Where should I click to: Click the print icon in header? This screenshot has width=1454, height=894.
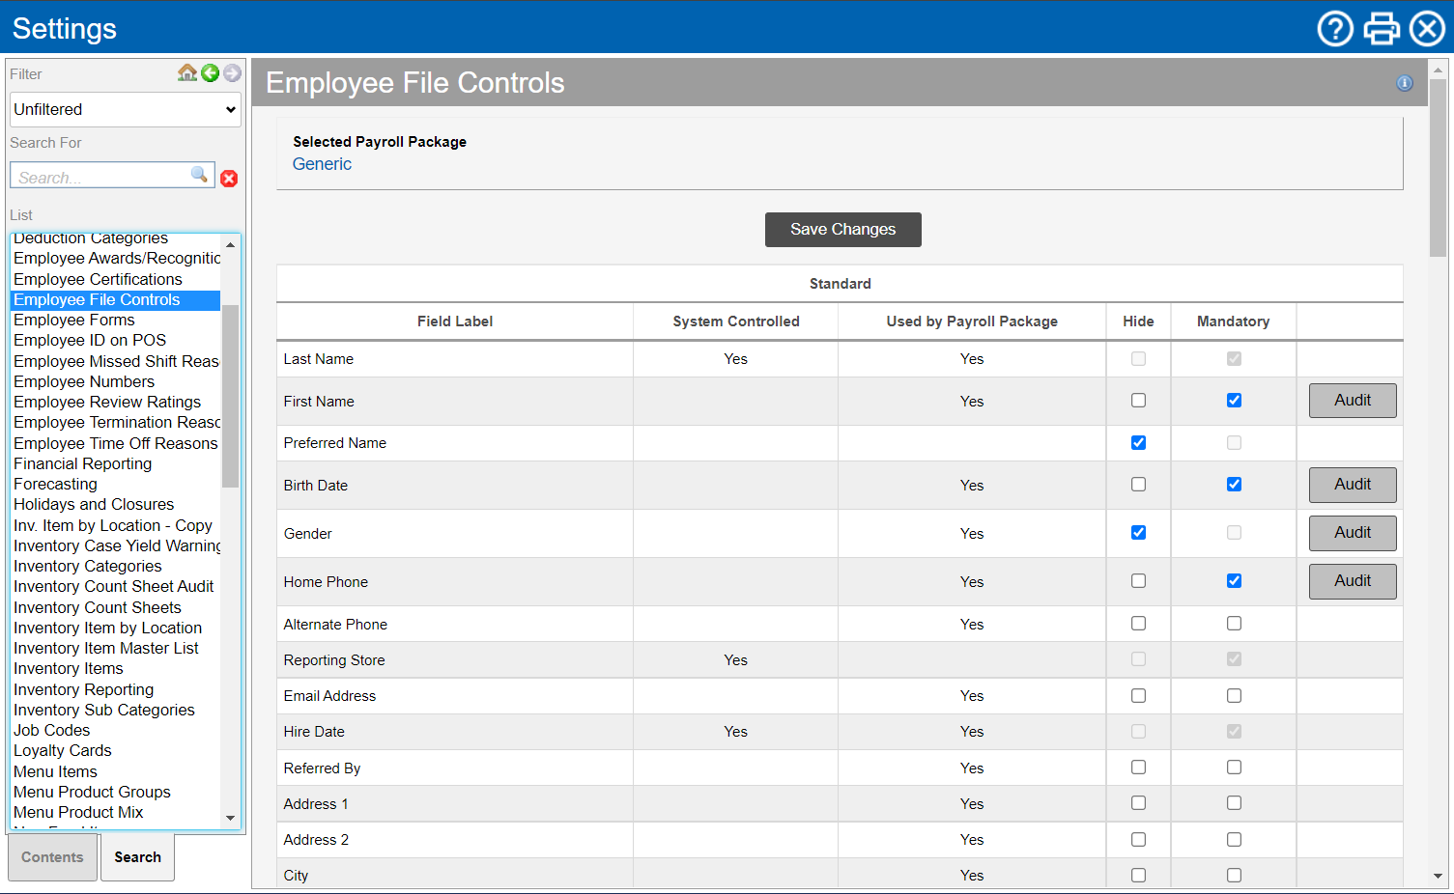(x=1382, y=29)
